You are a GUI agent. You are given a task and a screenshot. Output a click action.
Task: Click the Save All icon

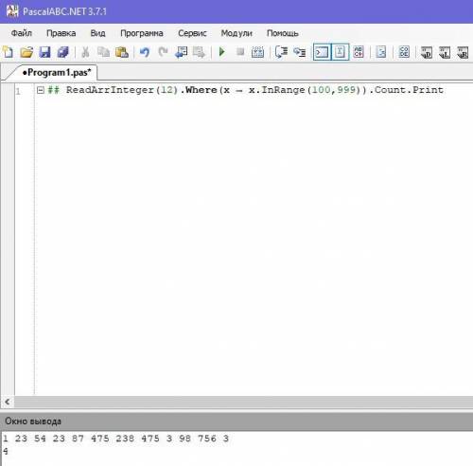(x=63, y=52)
